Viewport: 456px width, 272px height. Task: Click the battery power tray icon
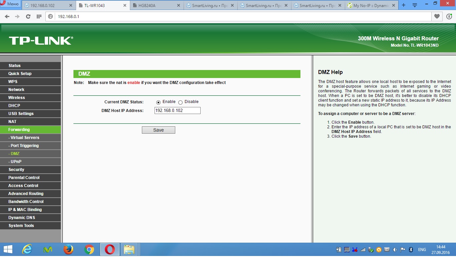(x=339, y=249)
